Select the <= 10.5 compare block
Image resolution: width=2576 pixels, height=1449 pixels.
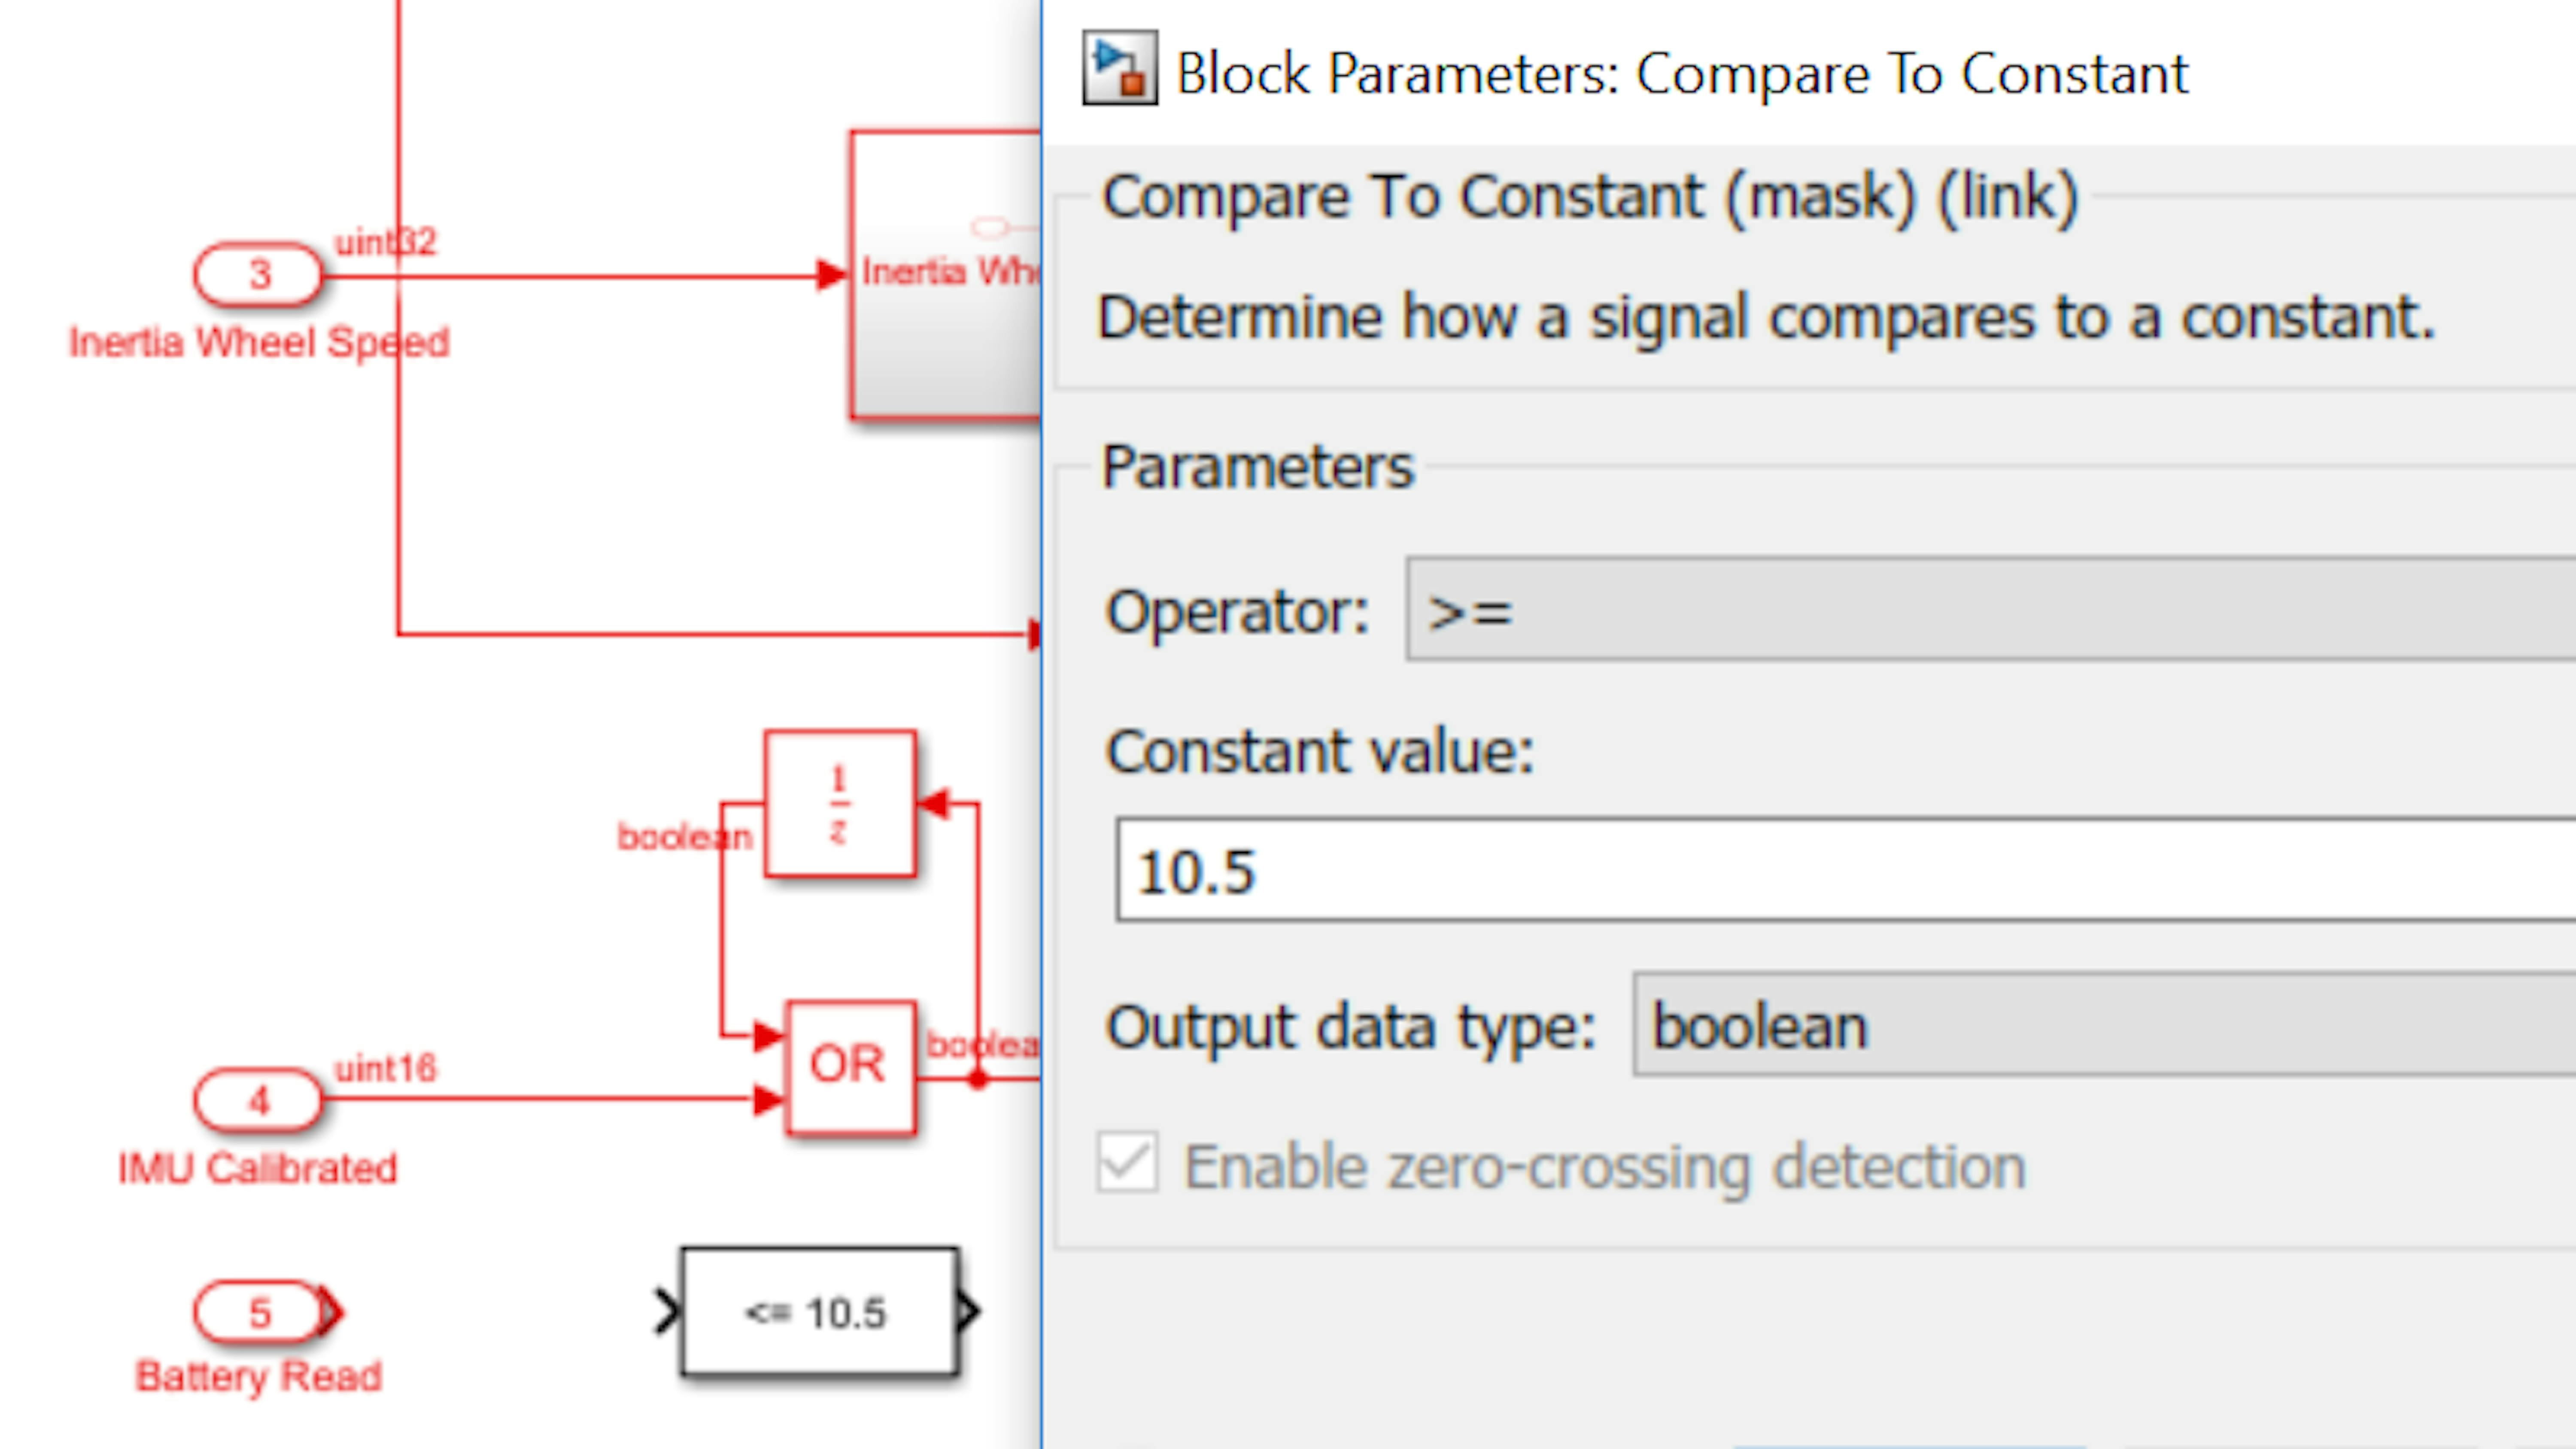click(818, 1312)
